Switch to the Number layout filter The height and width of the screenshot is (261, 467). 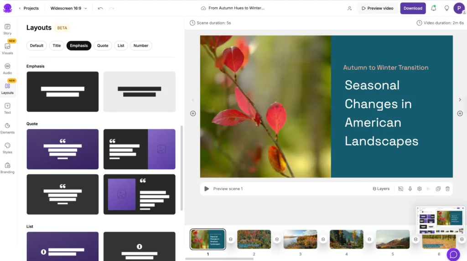[x=141, y=46]
